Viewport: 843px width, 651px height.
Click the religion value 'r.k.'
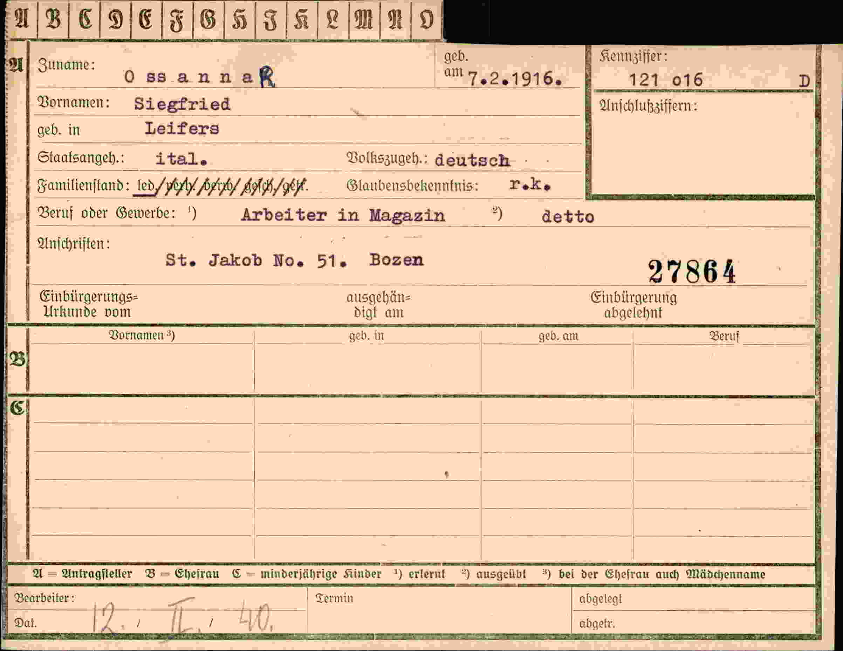tap(530, 185)
